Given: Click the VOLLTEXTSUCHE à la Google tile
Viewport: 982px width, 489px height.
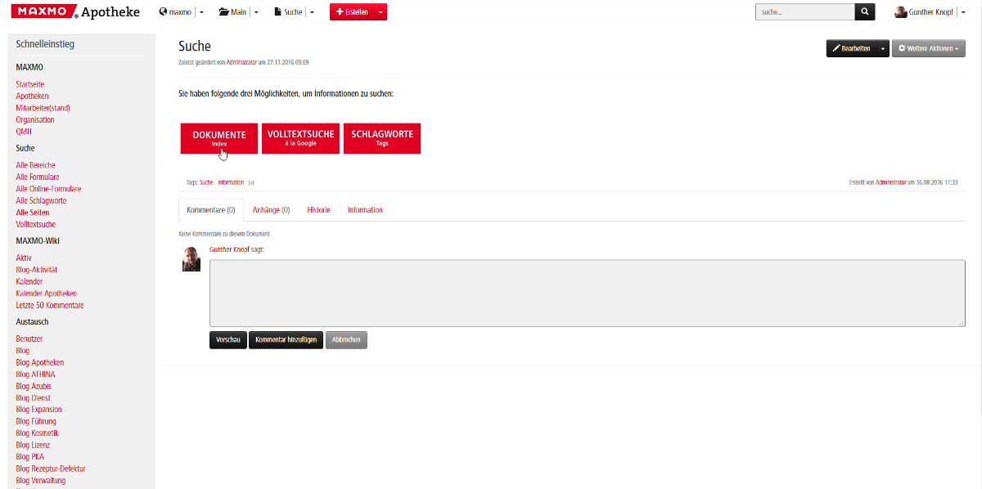Looking at the screenshot, I should 300,138.
